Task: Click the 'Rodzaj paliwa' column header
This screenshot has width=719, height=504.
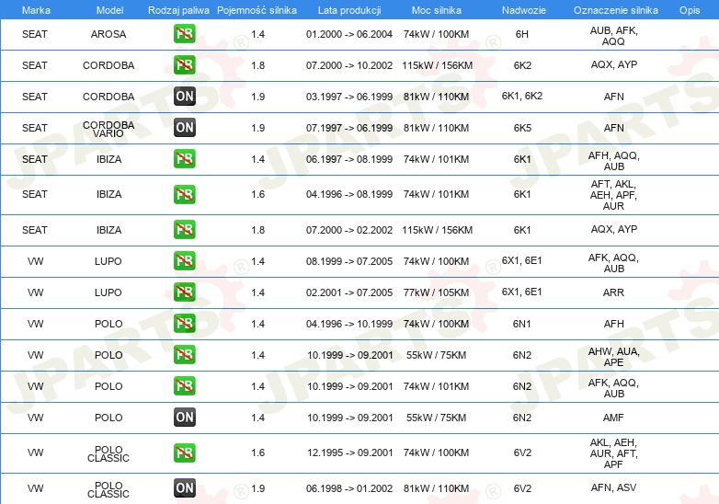Action: click(x=178, y=10)
